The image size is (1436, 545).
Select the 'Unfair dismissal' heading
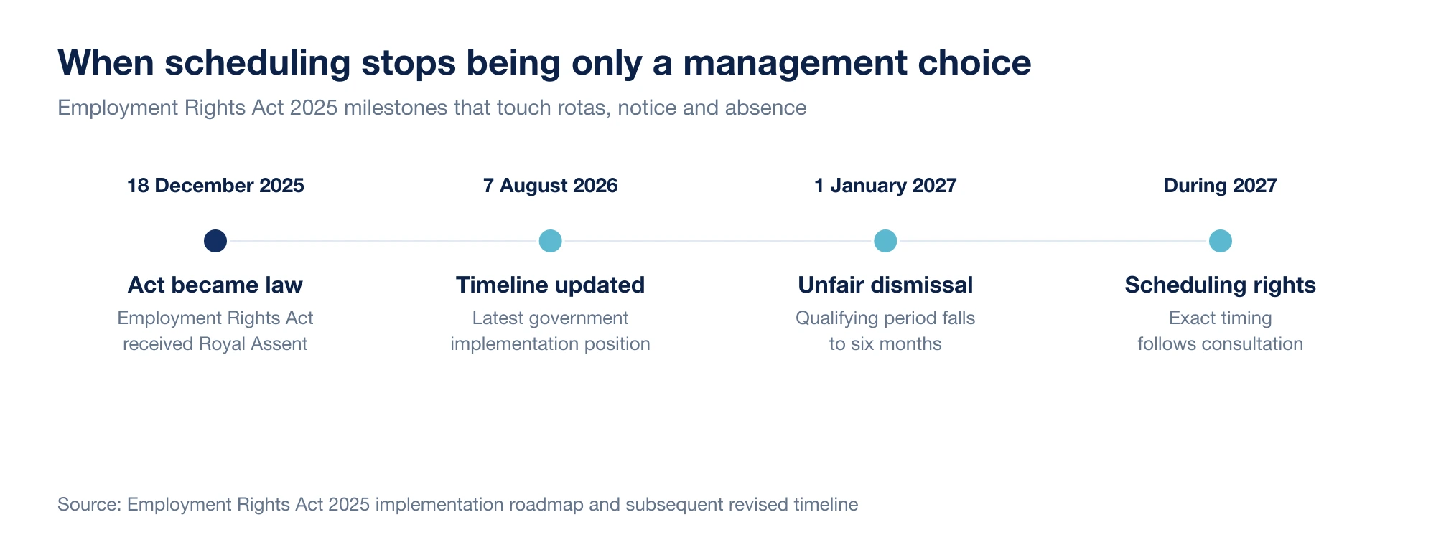[x=885, y=285]
